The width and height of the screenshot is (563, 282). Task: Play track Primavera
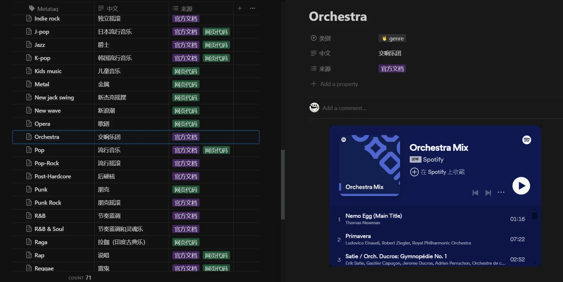[358, 236]
